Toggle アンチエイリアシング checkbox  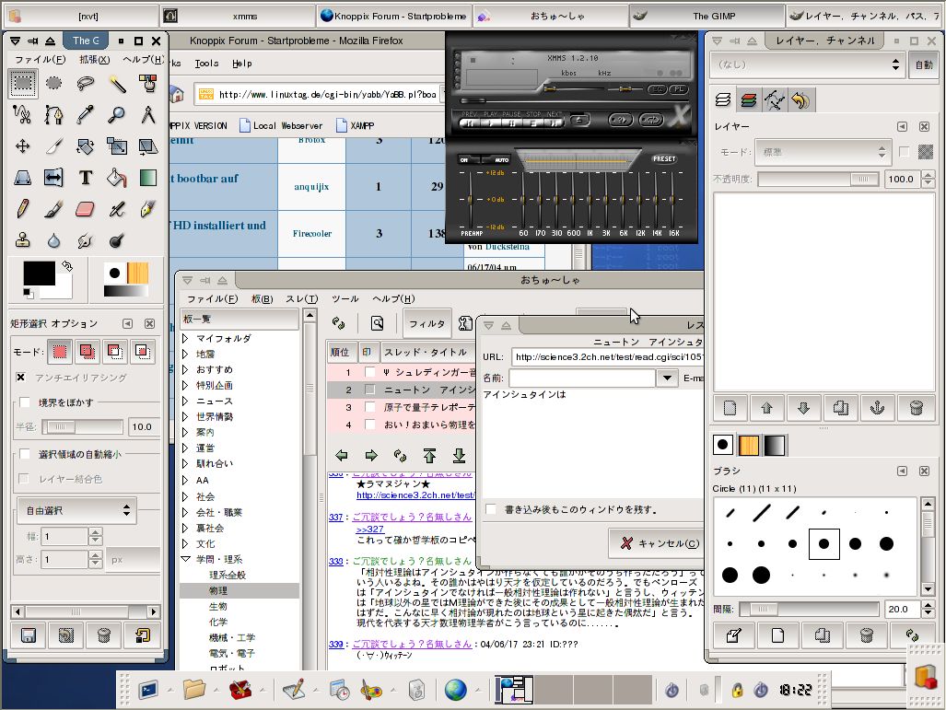point(21,377)
